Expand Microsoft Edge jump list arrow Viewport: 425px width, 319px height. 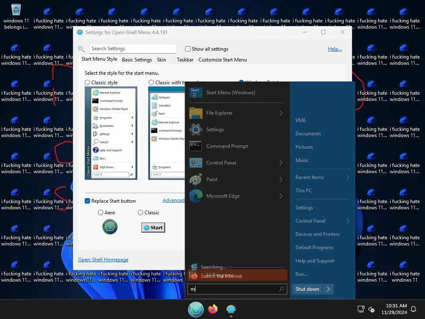tap(281, 196)
